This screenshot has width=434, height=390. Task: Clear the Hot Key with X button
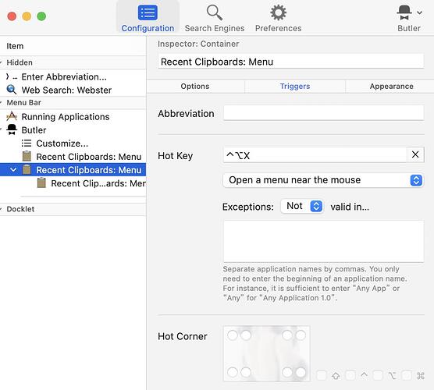click(415, 154)
